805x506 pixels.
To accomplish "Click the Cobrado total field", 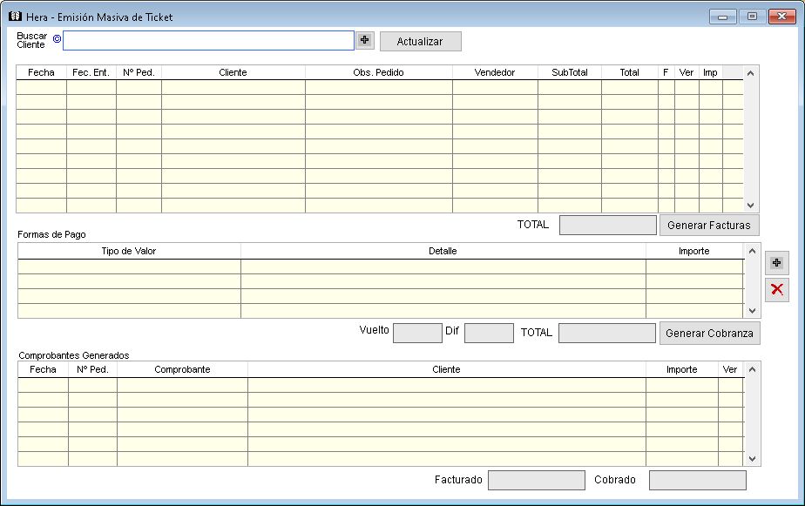I will pyautogui.click(x=697, y=480).
